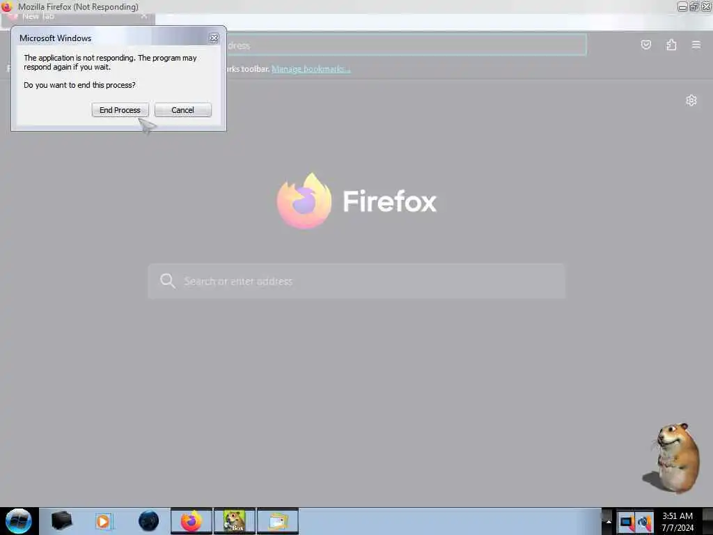Close the Mozilla Firefox window
The image size is (713, 535).
click(706, 7)
